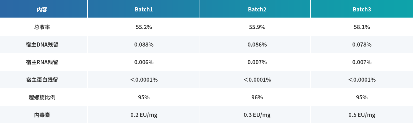The image size is (413, 123).
Task: Select the 0.3 EU/mg endotoxin cell
Action: [257, 115]
